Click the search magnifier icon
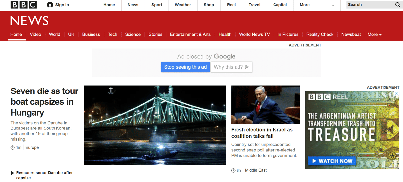This screenshot has height=182, width=403. (x=398, y=5)
